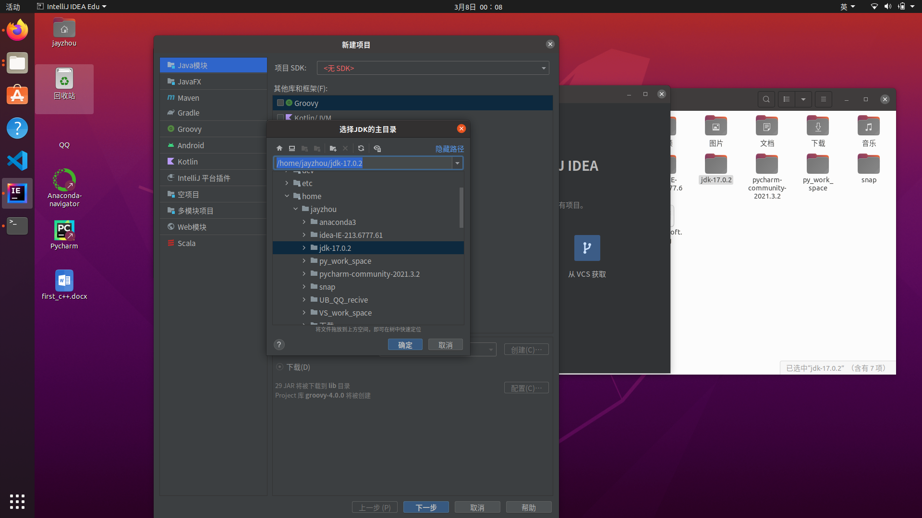This screenshot has height=518, width=922.
Task: Select Android project type
Action: (213, 145)
